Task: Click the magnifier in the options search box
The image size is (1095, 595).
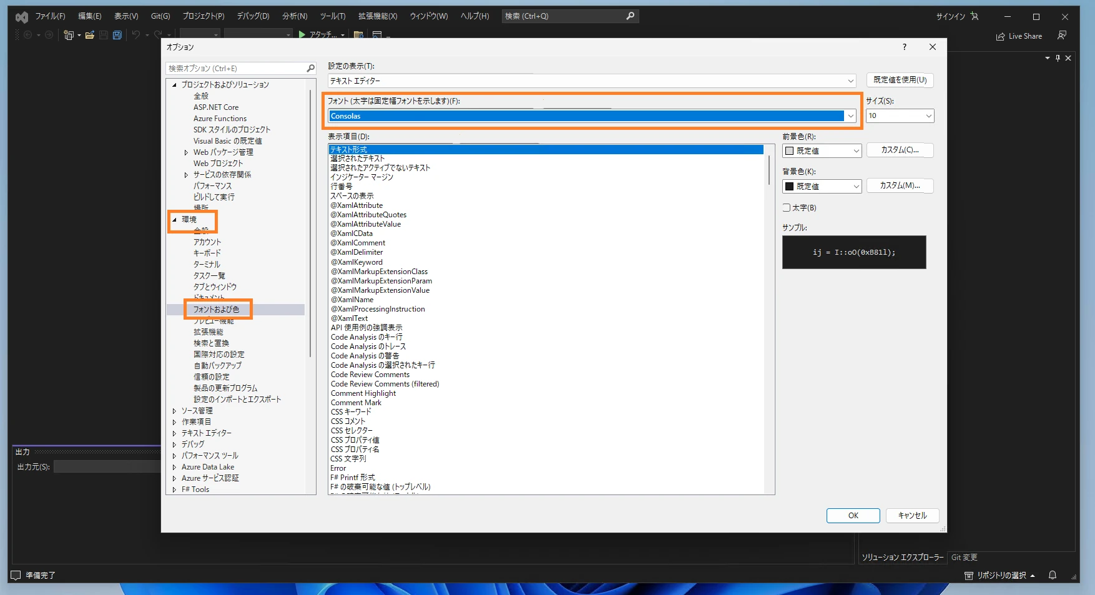Action: tap(310, 68)
